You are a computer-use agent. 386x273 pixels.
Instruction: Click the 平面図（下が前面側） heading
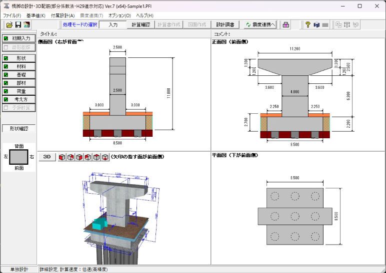(235, 155)
